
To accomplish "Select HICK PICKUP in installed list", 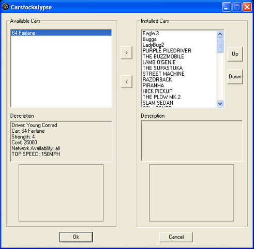I will [x=179, y=91].
